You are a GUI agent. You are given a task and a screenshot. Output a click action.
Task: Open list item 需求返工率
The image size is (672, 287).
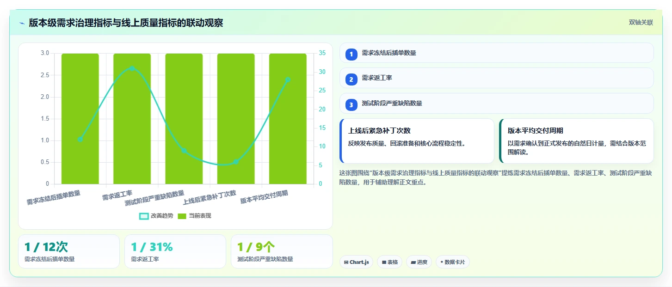[496, 78]
